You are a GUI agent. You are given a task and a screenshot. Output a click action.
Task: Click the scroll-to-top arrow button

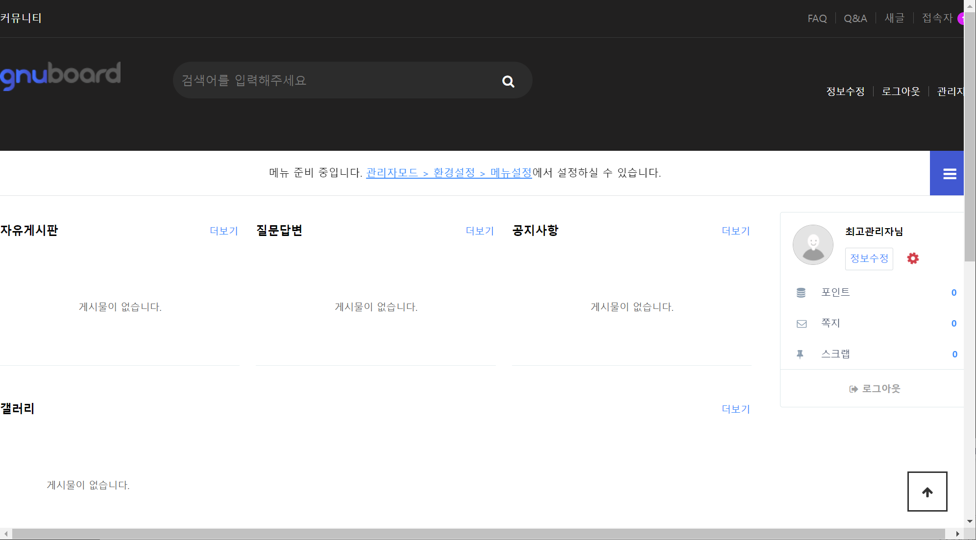[x=927, y=492]
